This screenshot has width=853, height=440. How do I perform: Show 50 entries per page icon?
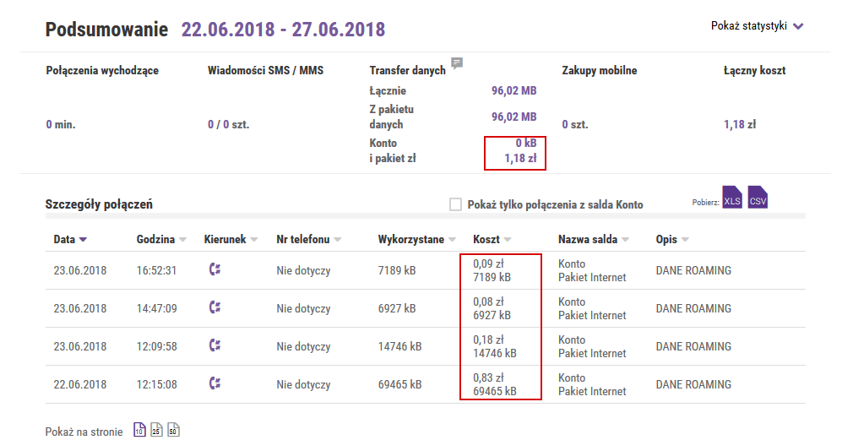(173, 430)
